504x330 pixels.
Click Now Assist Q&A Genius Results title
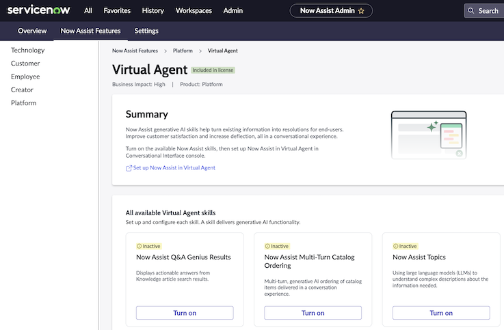[x=183, y=257]
